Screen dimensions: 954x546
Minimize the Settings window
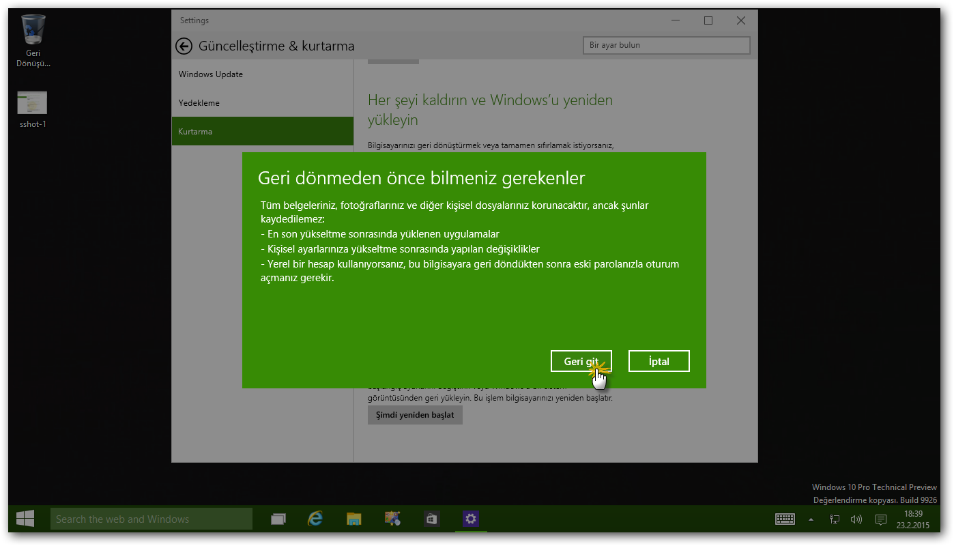pos(676,21)
